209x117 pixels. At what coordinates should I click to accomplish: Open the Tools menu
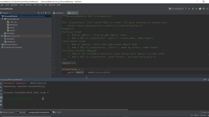pos(40,5)
